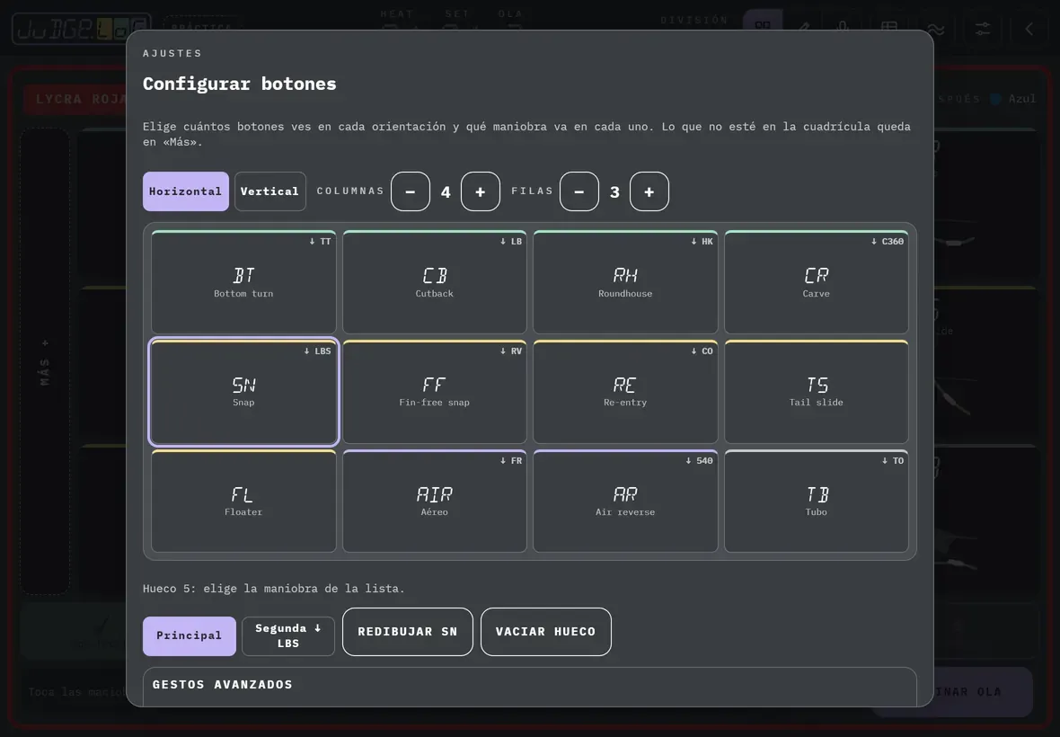Click the Gestos avanzados section header
1060x737 pixels.
point(223,684)
